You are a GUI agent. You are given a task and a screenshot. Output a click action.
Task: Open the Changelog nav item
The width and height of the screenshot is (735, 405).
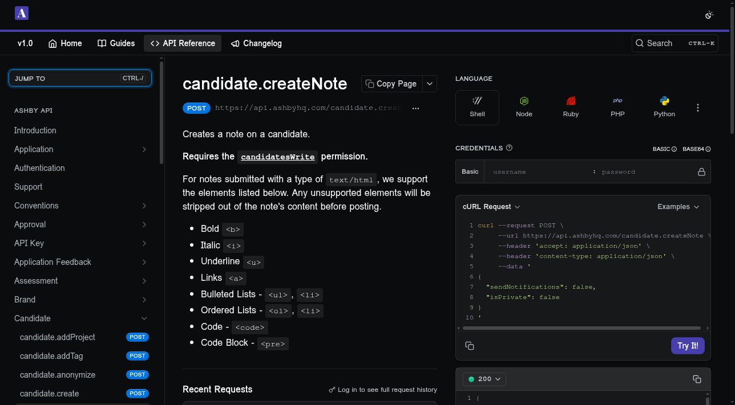pos(256,43)
